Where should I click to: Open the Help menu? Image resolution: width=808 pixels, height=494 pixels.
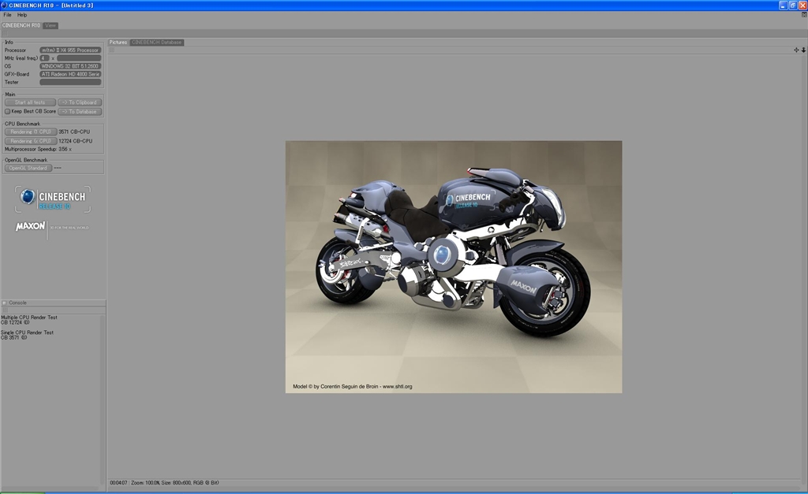pos(22,15)
